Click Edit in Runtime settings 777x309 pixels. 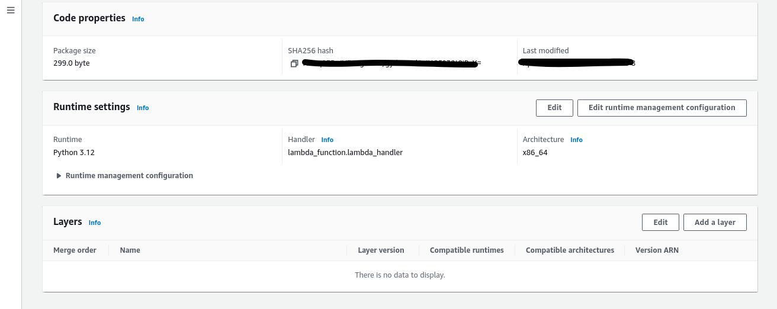pos(554,108)
